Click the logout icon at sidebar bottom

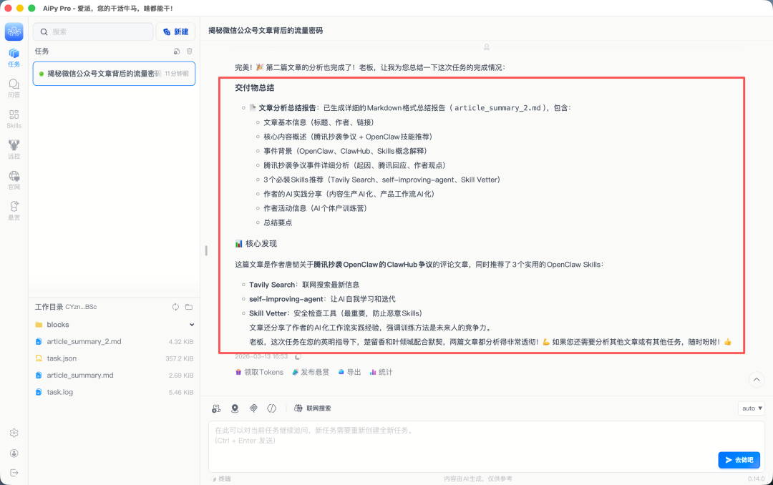tap(14, 473)
